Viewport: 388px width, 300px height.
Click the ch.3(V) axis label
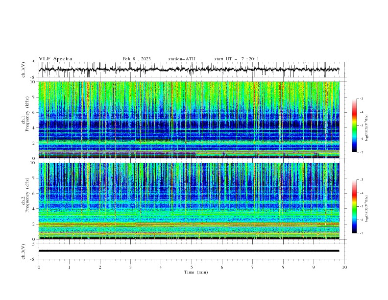[x=24, y=251]
